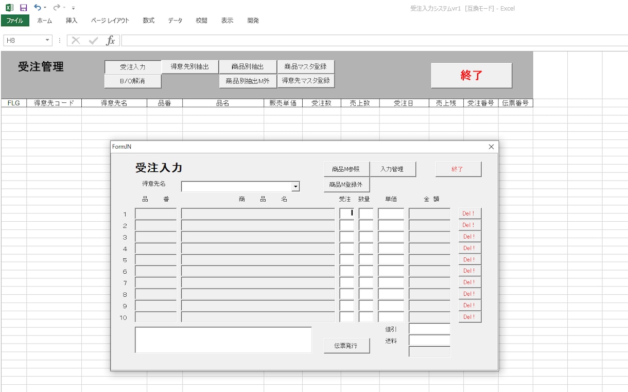Open the ファイル tab
Screen dimensions: 628x392
tap(15, 21)
